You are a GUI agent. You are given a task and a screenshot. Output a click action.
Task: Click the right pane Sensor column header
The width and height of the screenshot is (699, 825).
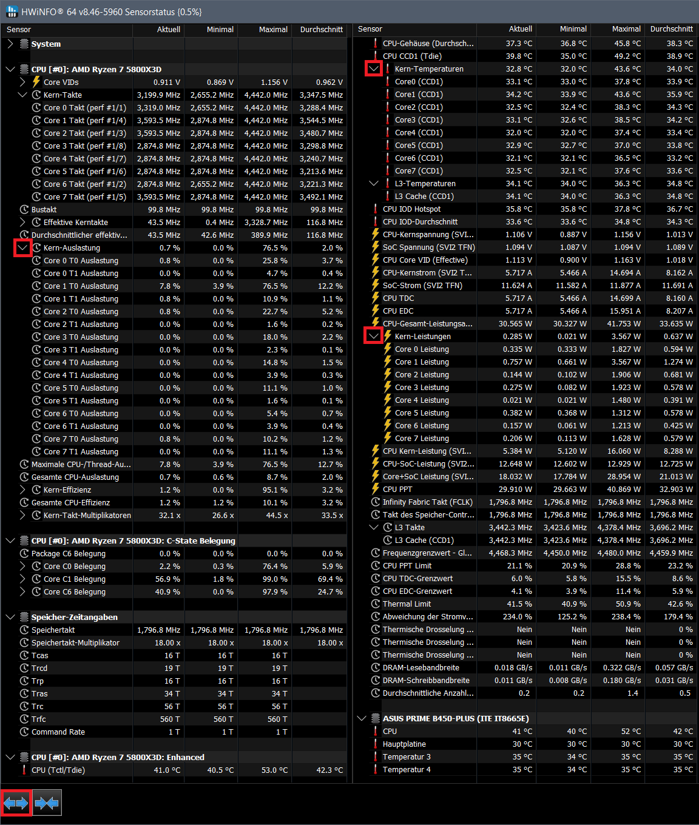coord(415,29)
